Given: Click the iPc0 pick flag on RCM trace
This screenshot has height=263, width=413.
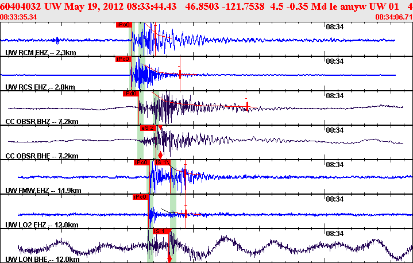Looking at the screenshot, I should [124, 25].
